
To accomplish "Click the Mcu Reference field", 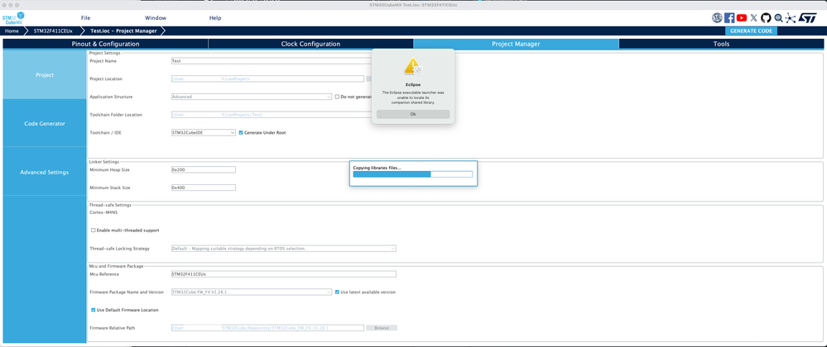I will (x=284, y=274).
